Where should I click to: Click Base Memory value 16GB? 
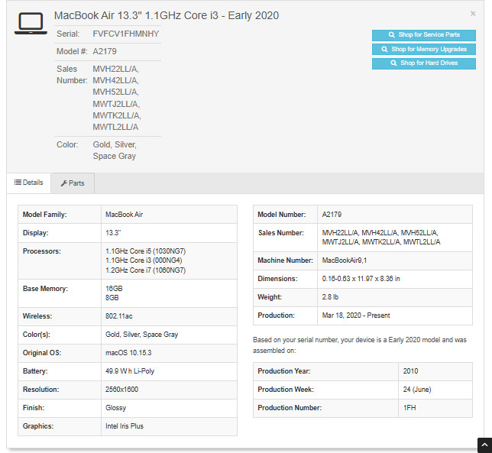(114, 289)
